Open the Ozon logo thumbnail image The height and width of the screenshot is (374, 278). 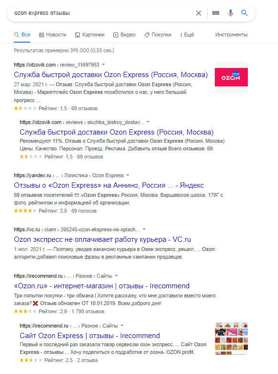point(231,77)
